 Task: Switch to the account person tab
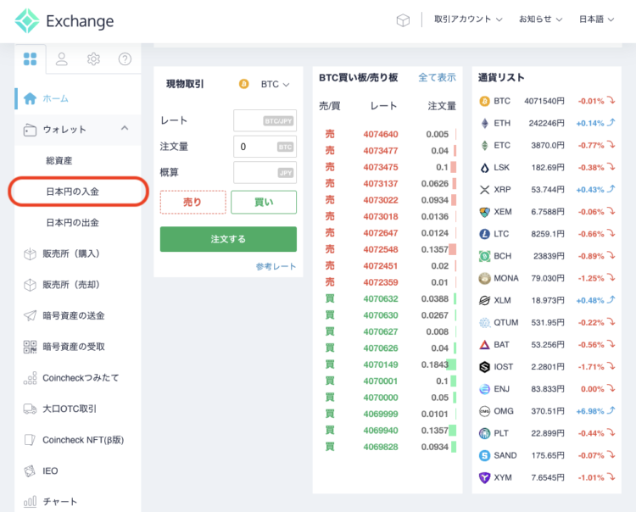pos(62,59)
